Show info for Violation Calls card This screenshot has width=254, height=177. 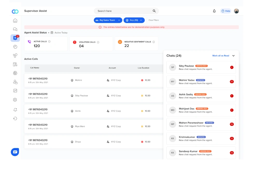click(x=98, y=42)
